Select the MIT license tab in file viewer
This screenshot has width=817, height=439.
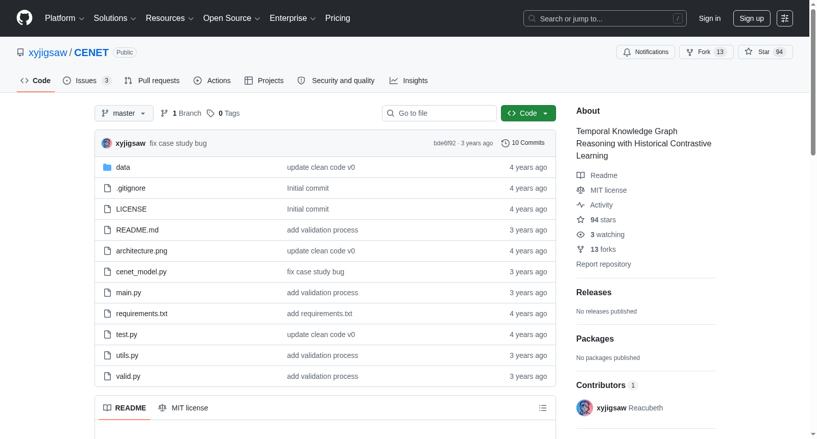tap(183, 408)
